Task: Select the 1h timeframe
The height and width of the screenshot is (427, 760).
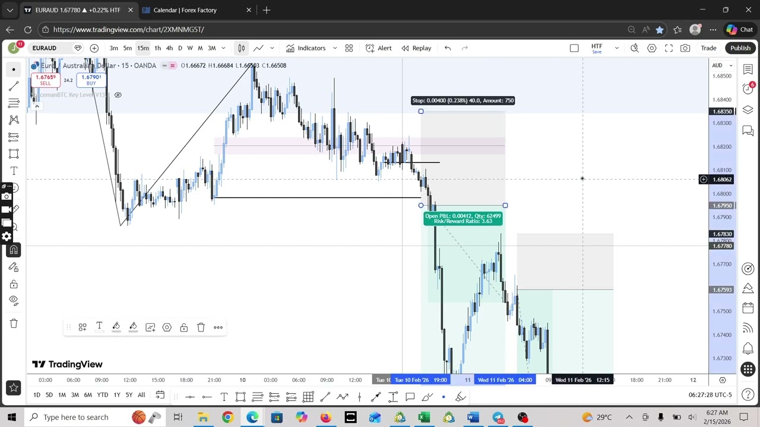Action: point(157,48)
